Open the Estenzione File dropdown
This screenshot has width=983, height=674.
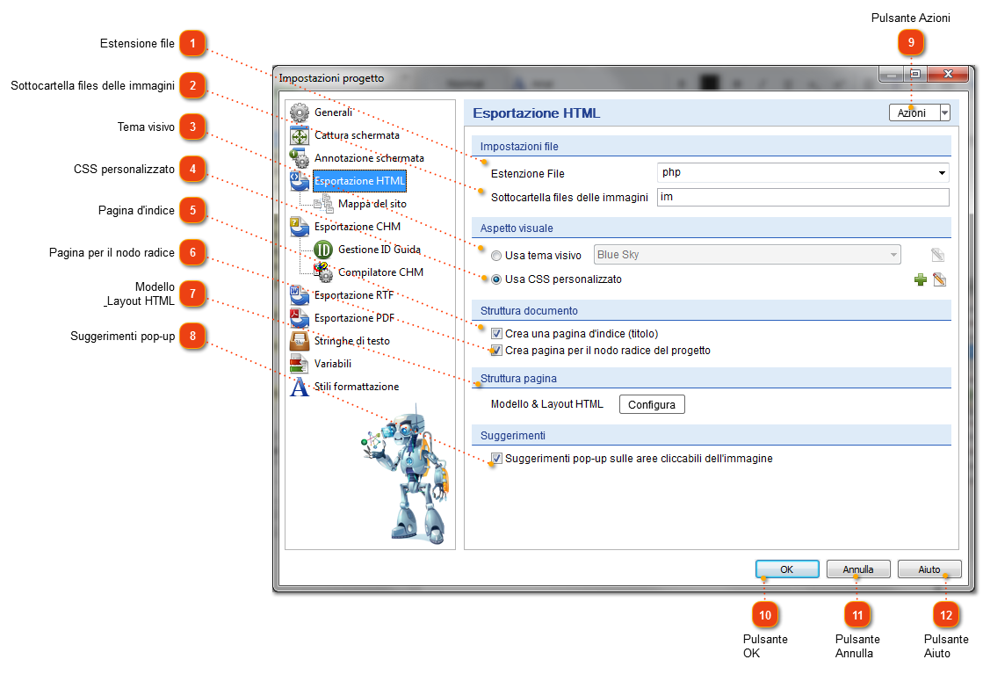(942, 173)
